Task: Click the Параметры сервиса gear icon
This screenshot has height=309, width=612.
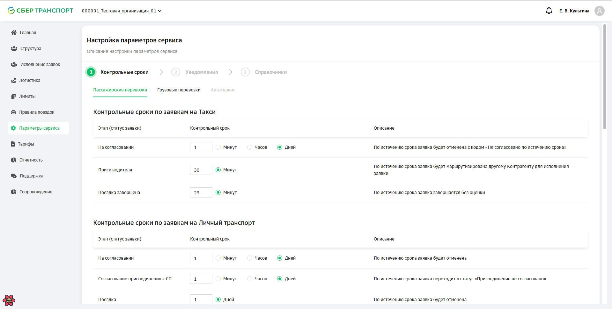Action: pyautogui.click(x=13, y=128)
